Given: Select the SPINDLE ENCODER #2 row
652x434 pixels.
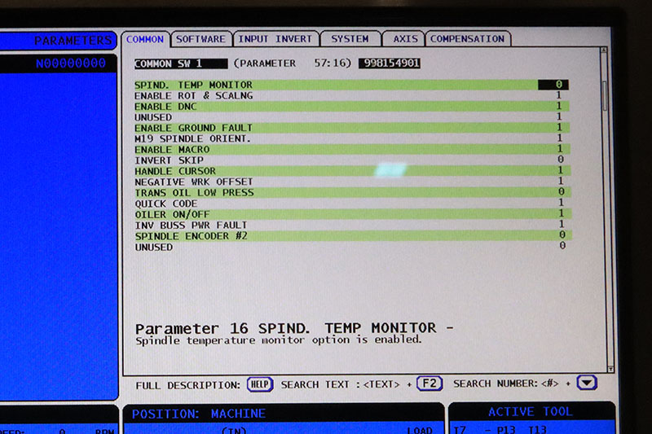Looking at the screenshot, I should click(x=354, y=236).
